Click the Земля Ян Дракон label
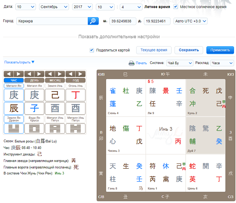 [14, 119]
